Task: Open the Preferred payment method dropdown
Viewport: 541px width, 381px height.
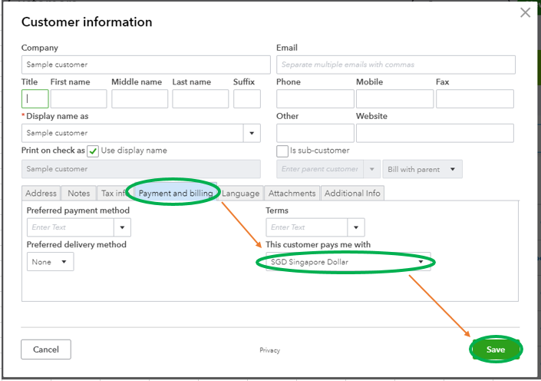Action: 122,227
